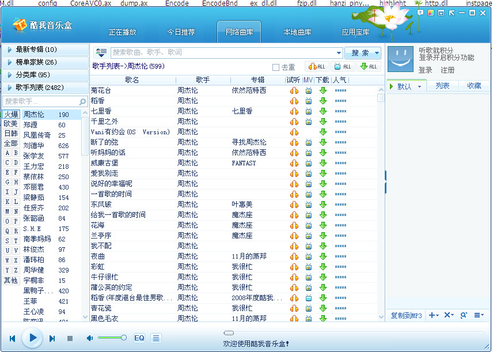Watch MV of 断了的弦
The width and height of the screenshot is (493, 352).
click(x=309, y=142)
